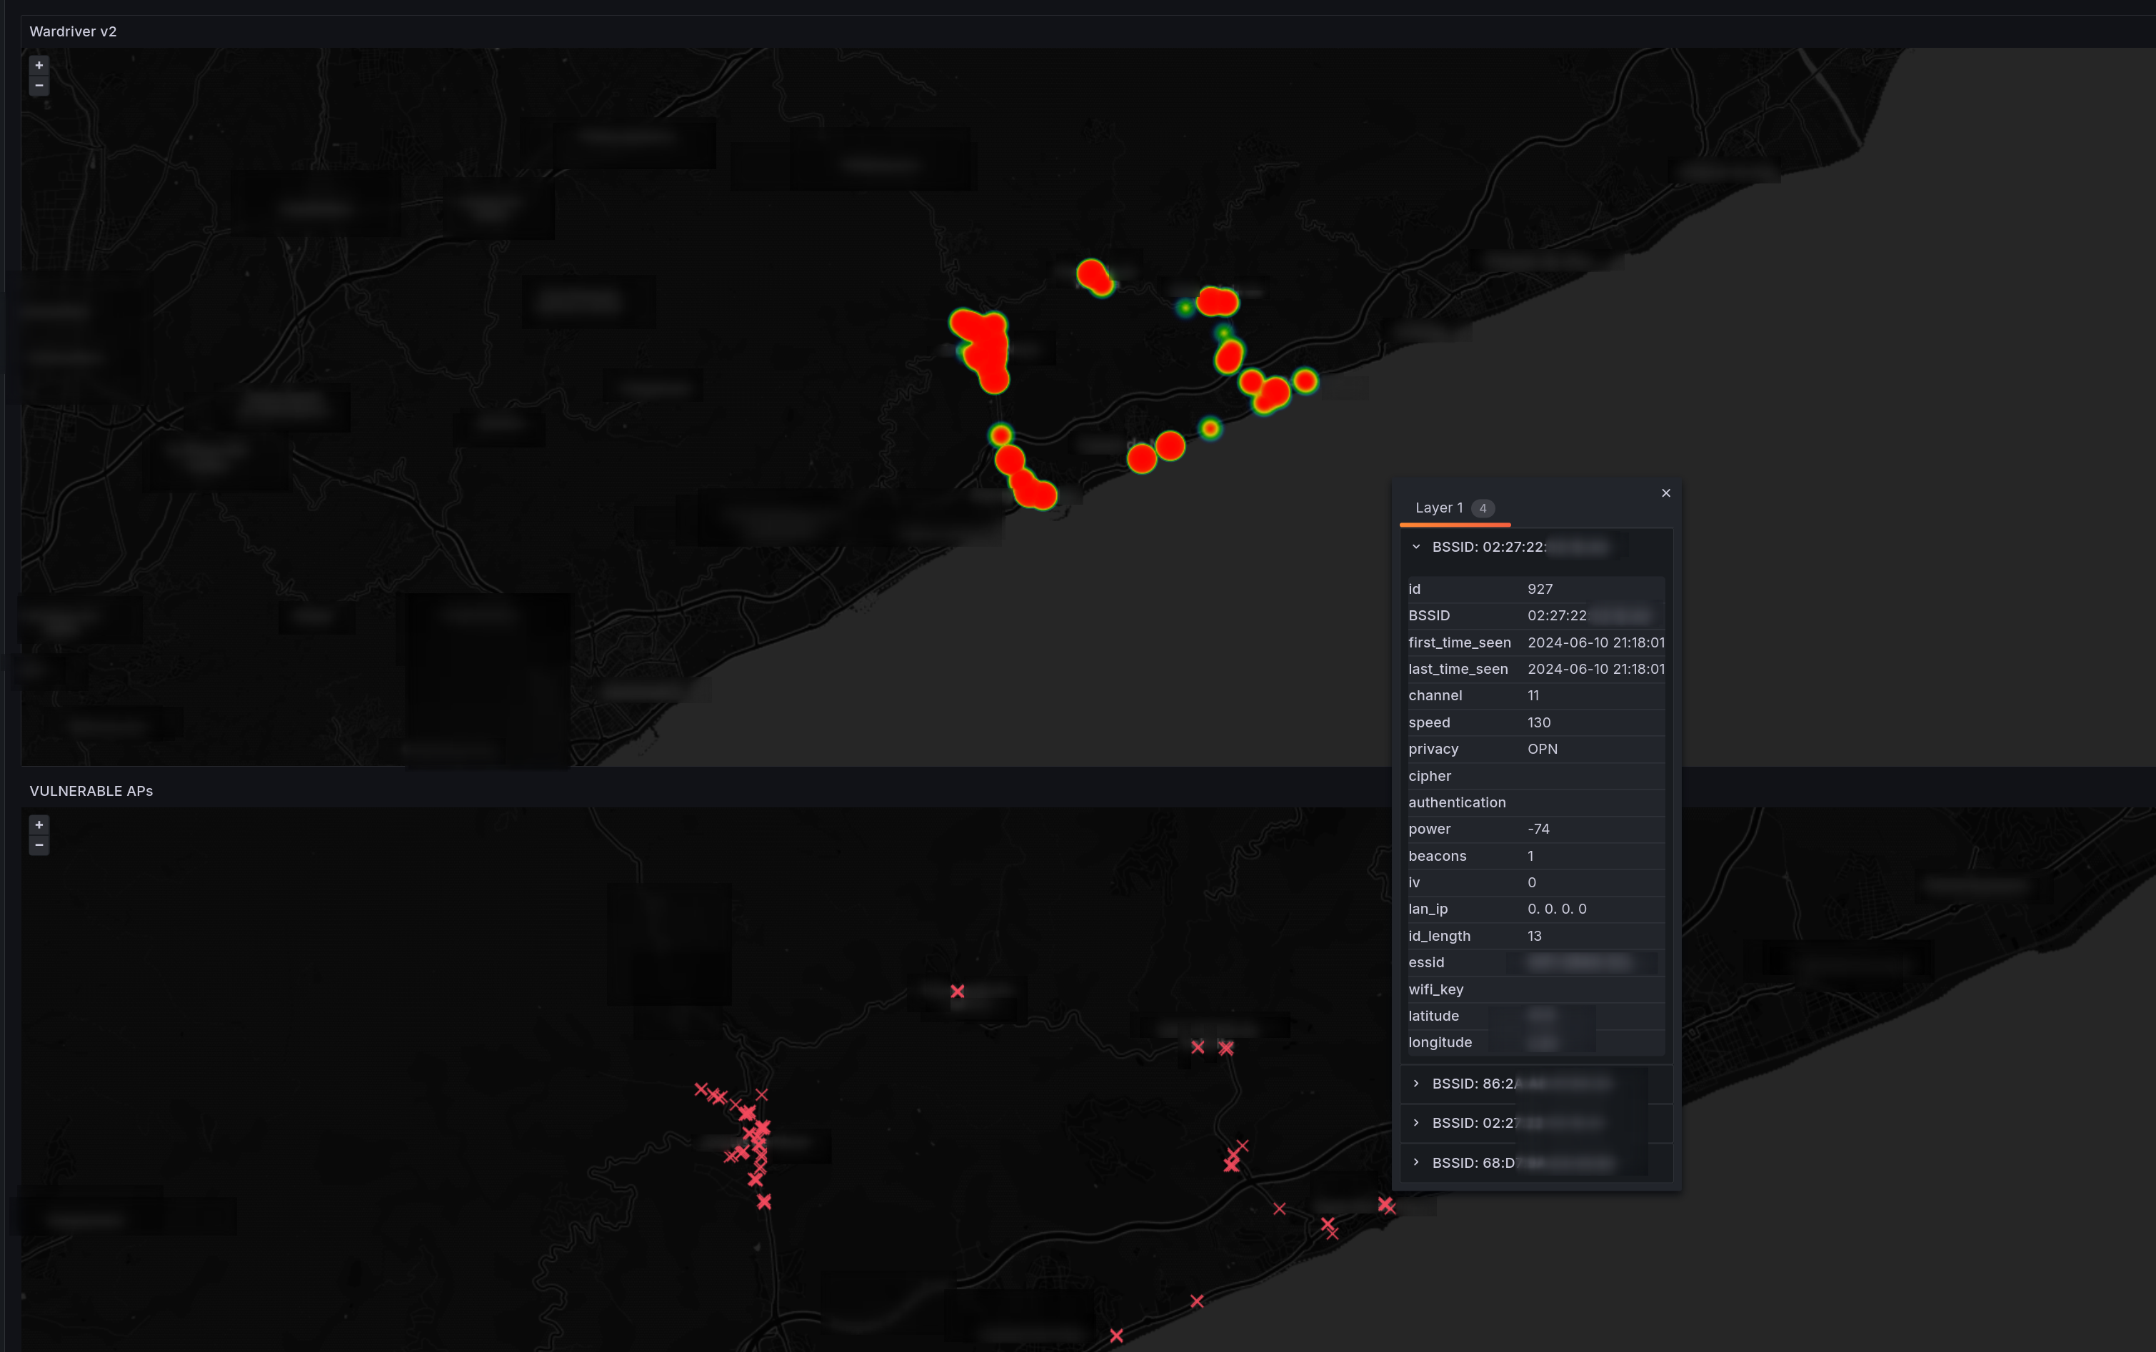
Task: Click the bottommost X marker along the coast
Action: tap(1116, 1335)
